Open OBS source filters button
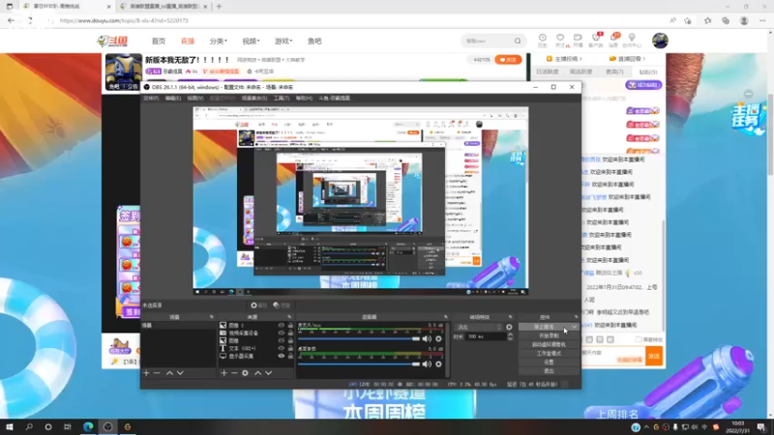The image size is (774, 435). [282, 305]
